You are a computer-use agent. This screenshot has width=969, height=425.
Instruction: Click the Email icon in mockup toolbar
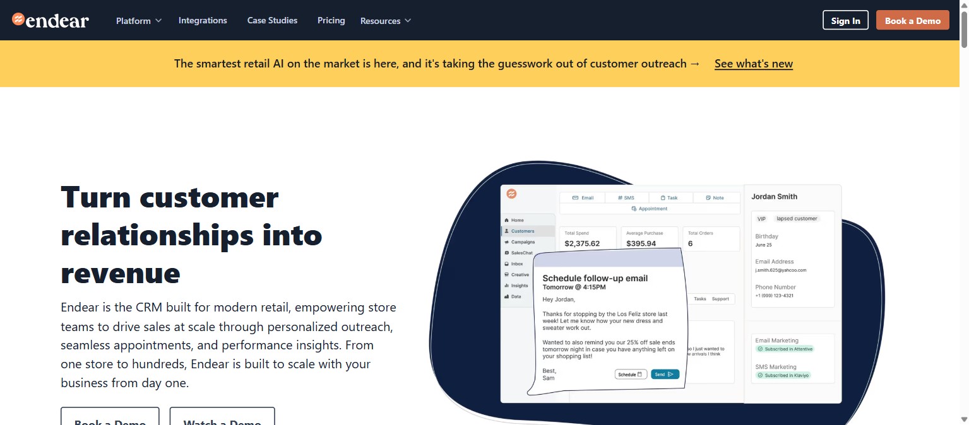(x=576, y=198)
